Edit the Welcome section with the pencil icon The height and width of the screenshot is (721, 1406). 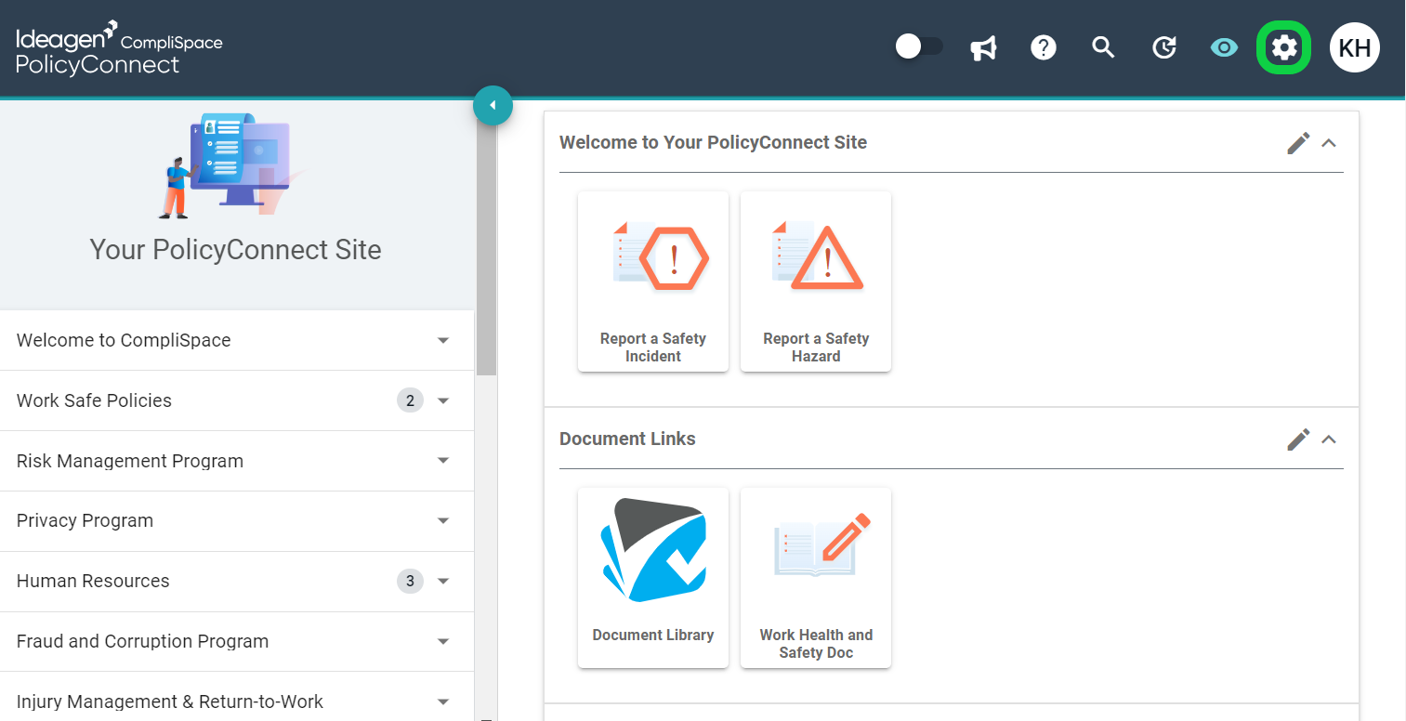[x=1298, y=143]
